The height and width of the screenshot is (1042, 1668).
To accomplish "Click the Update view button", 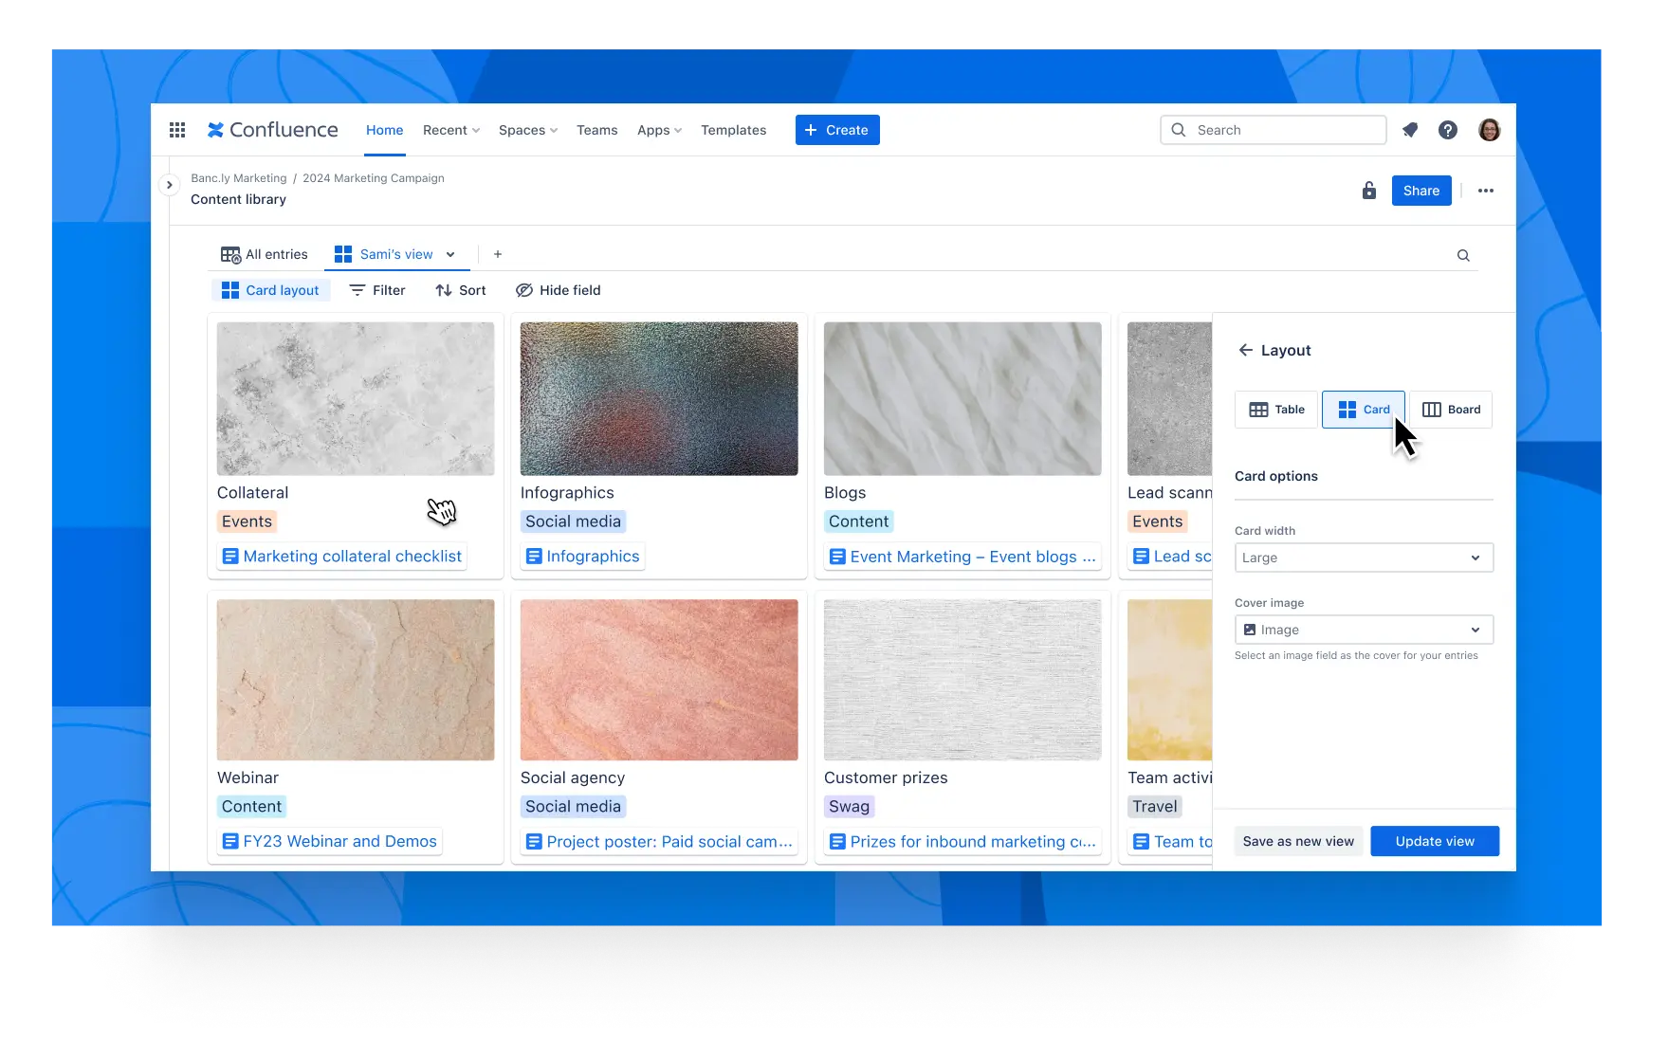I will coord(1434,841).
